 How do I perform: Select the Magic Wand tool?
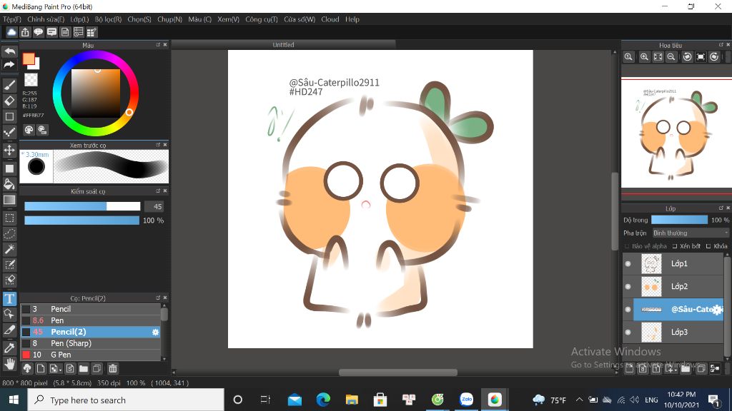coord(9,249)
